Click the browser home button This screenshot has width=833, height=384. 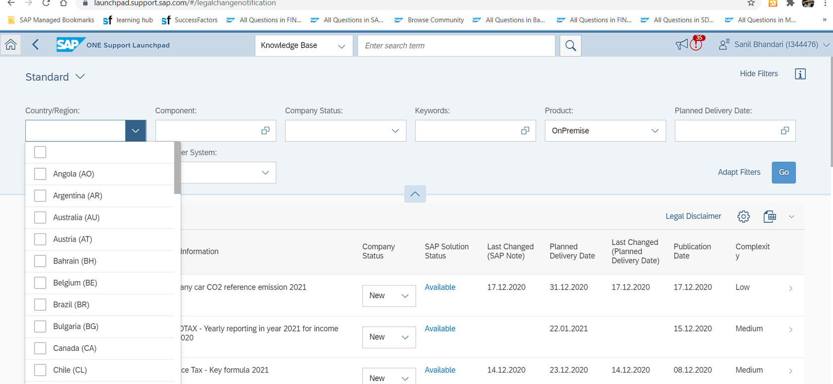point(63,3)
